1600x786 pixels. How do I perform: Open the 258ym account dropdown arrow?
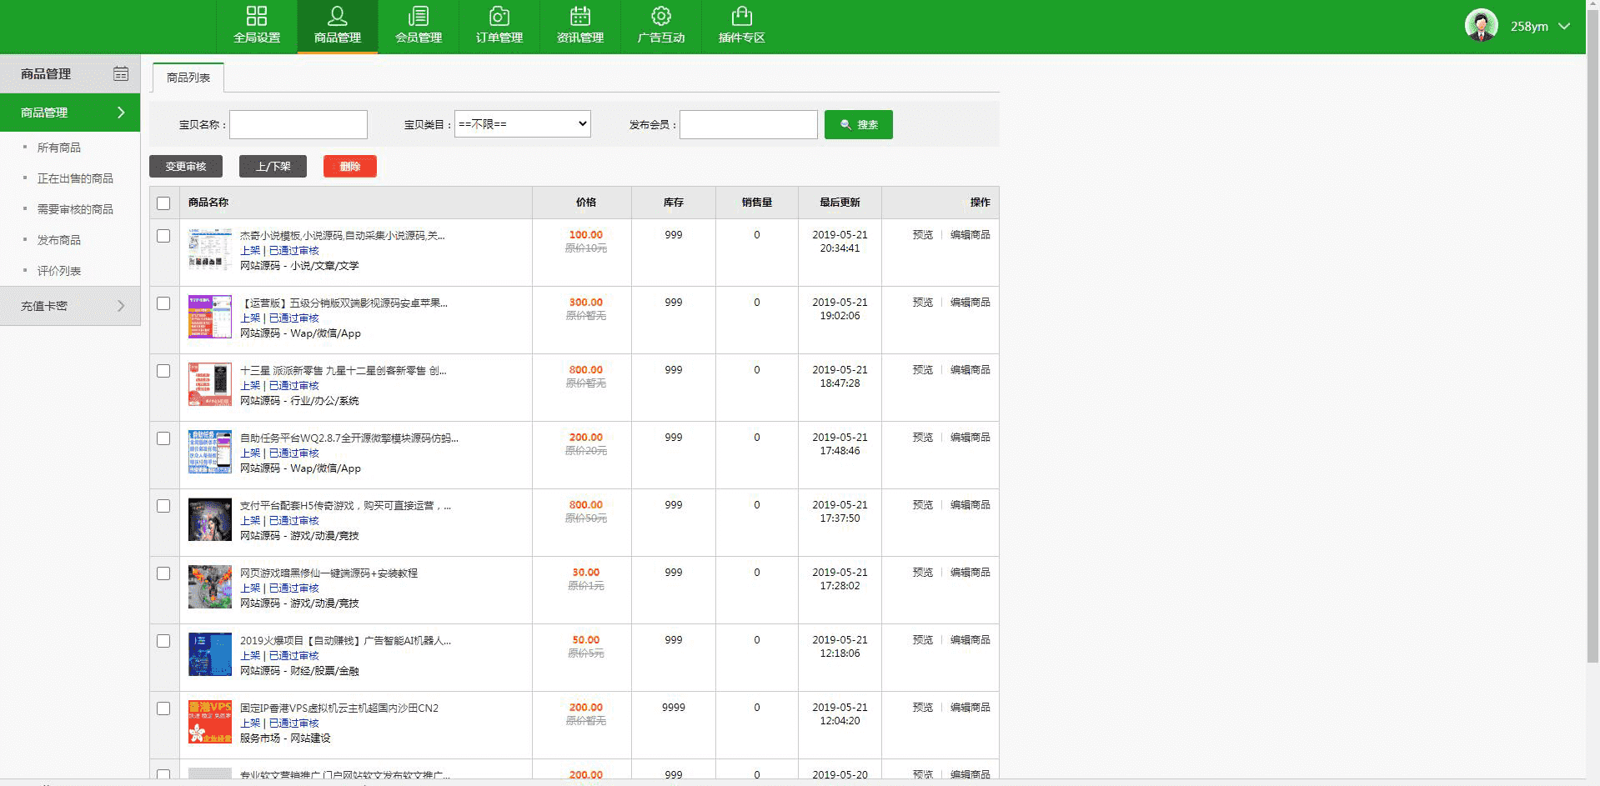point(1564,27)
